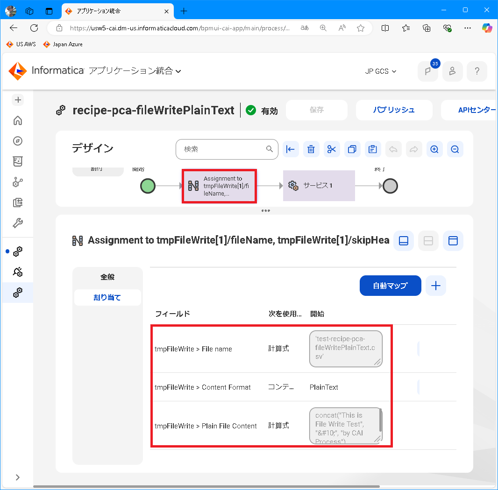Open notifications flag with 35 badge

click(x=428, y=71)
